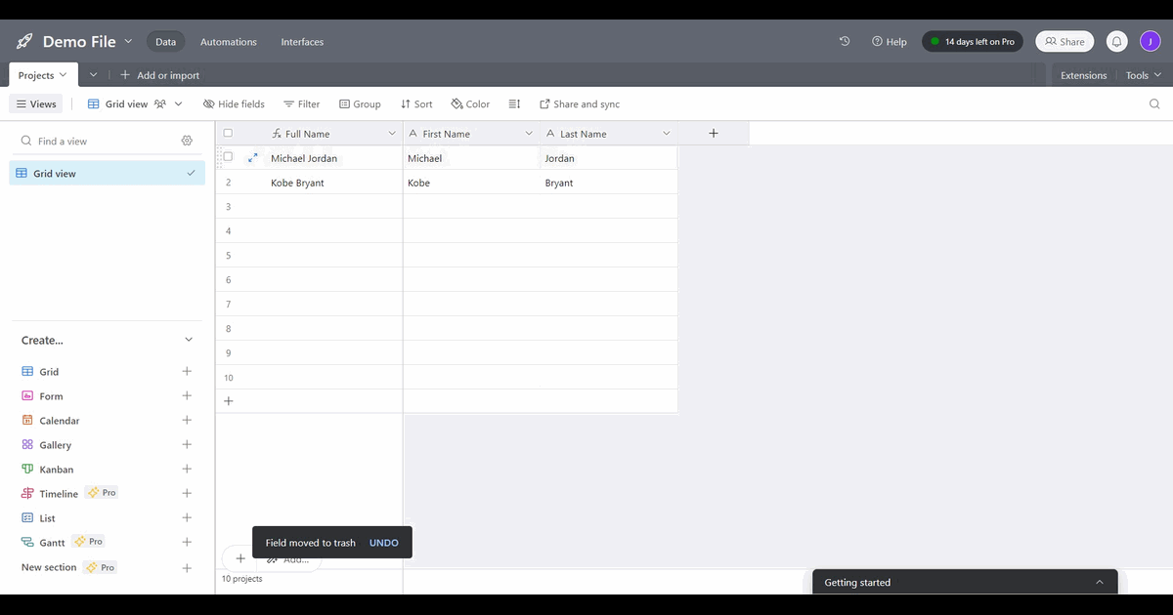The image size is (1173, 615).
Task: Expand Michael Jordan record
Action: 253,157
